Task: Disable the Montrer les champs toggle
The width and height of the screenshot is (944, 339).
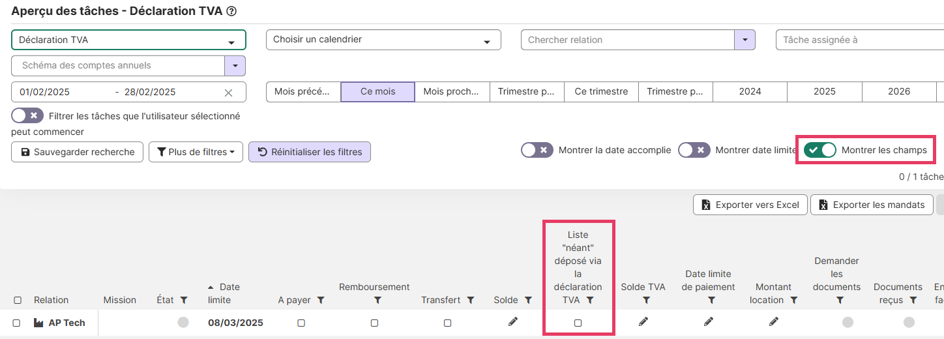Action: tap(820, 150)
